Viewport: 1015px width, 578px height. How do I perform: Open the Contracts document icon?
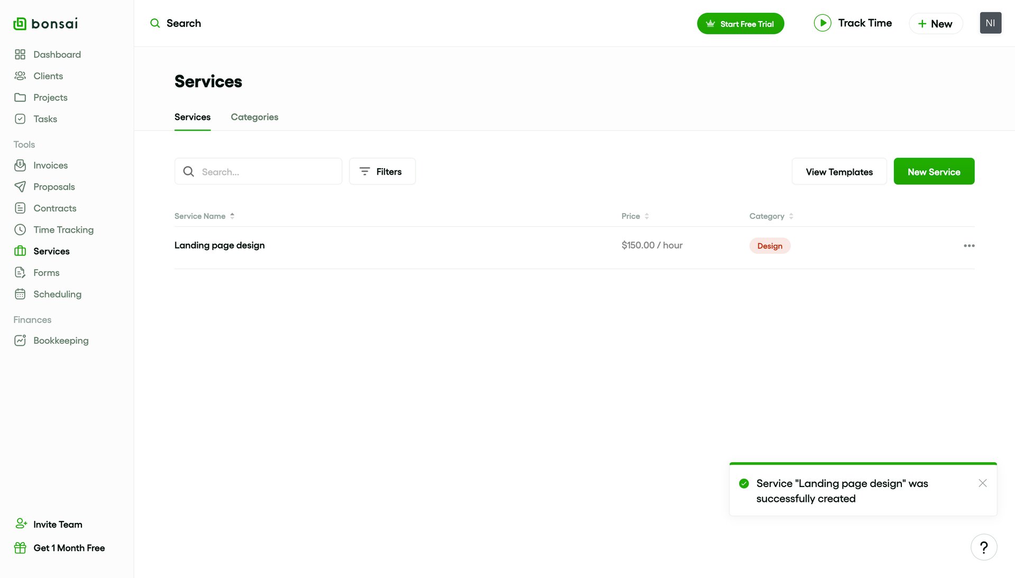coord(20,208)
